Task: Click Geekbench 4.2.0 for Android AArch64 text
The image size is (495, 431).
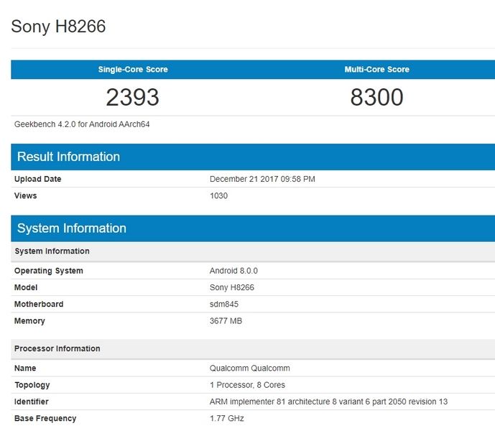Action: [82, 124]
